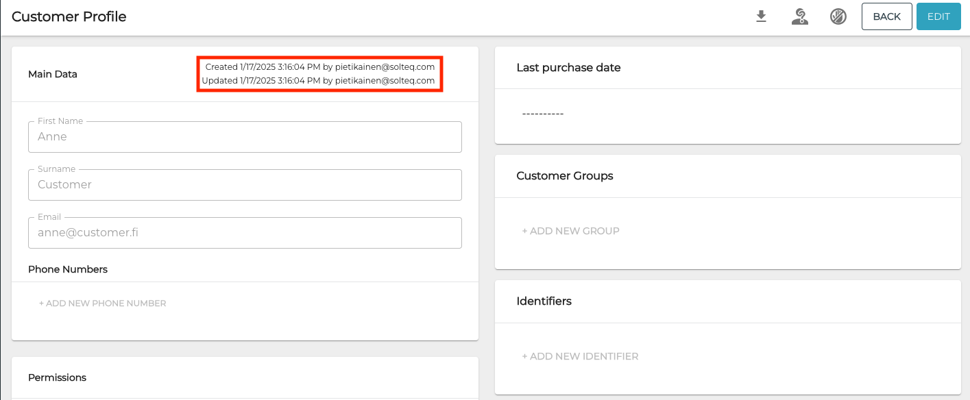The image size is (970, 400).
Task: Click the Main Data section header
Action: pos(53,74)
